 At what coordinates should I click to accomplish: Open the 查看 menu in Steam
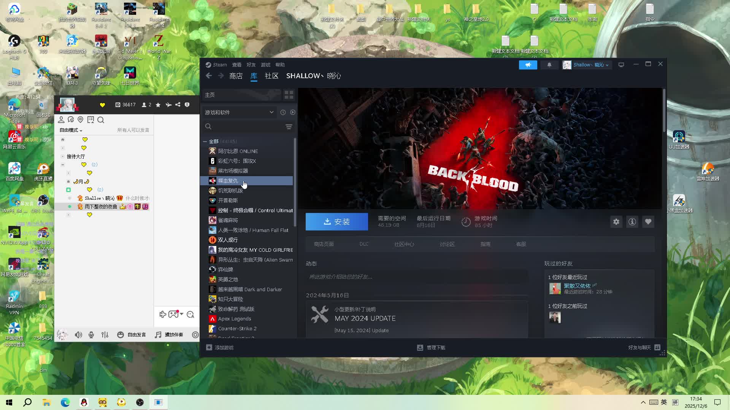[236, 65]
